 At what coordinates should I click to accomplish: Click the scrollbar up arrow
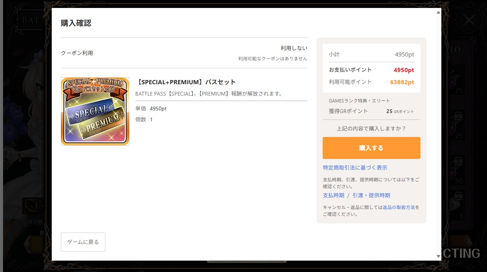tap(438, 13)
